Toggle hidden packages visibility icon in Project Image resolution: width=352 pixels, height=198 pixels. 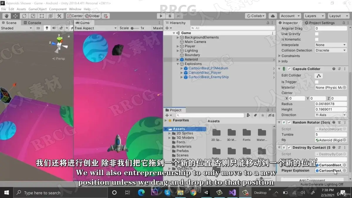tap(271, 115)
